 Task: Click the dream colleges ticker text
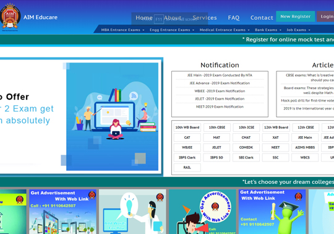click(x=288, y=182)
